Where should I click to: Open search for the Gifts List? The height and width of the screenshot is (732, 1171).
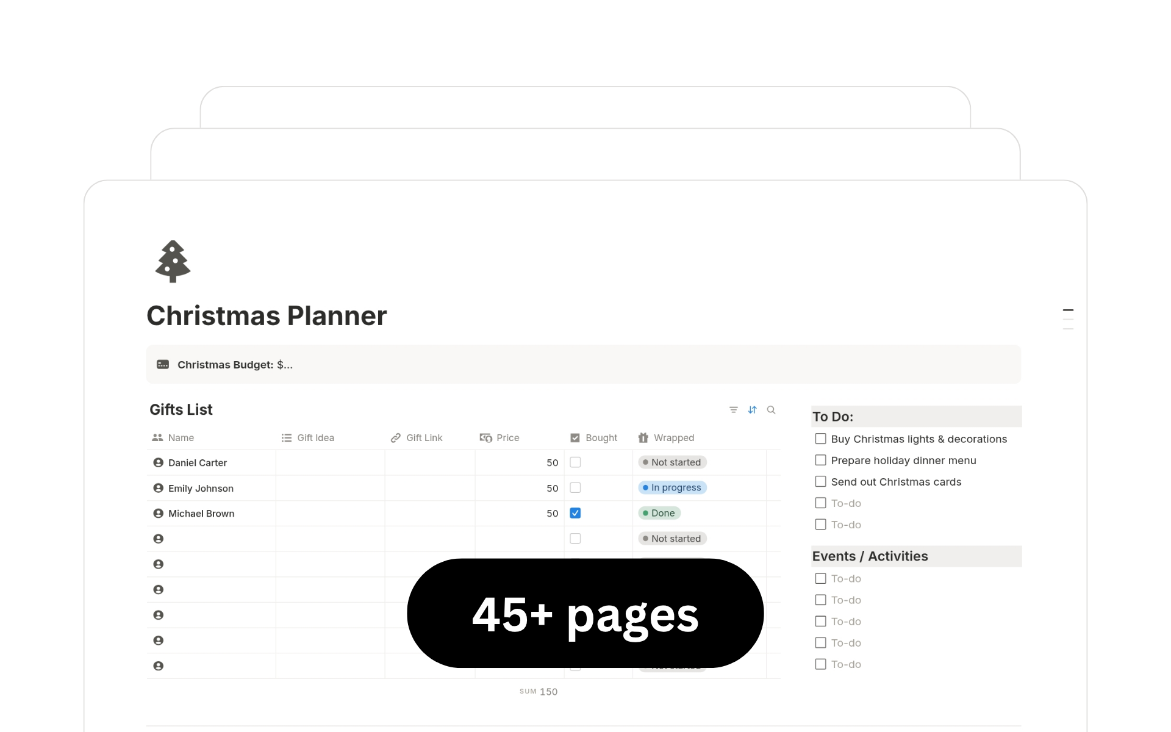pyautogui.click(x=771, y=409)
